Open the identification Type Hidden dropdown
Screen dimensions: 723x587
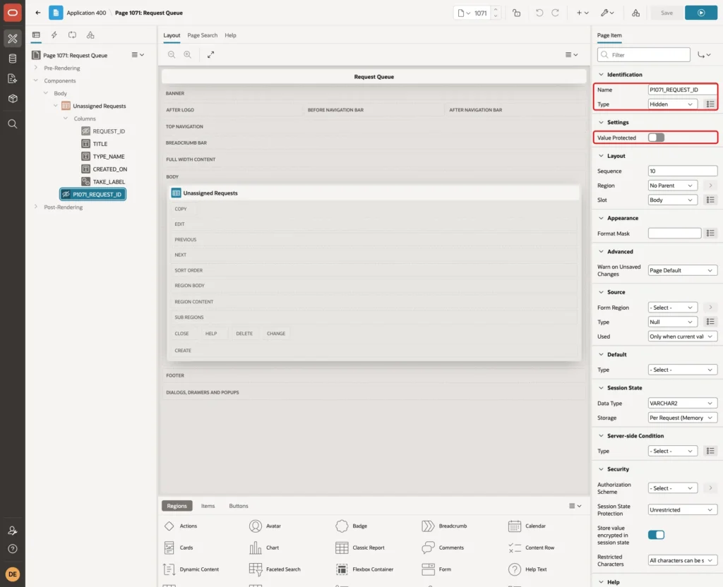click(672, 104)
